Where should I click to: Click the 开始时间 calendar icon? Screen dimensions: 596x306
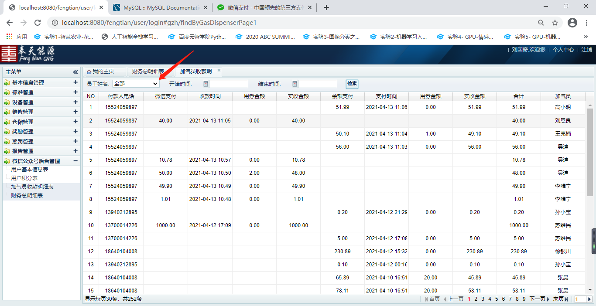pos(206,84)
